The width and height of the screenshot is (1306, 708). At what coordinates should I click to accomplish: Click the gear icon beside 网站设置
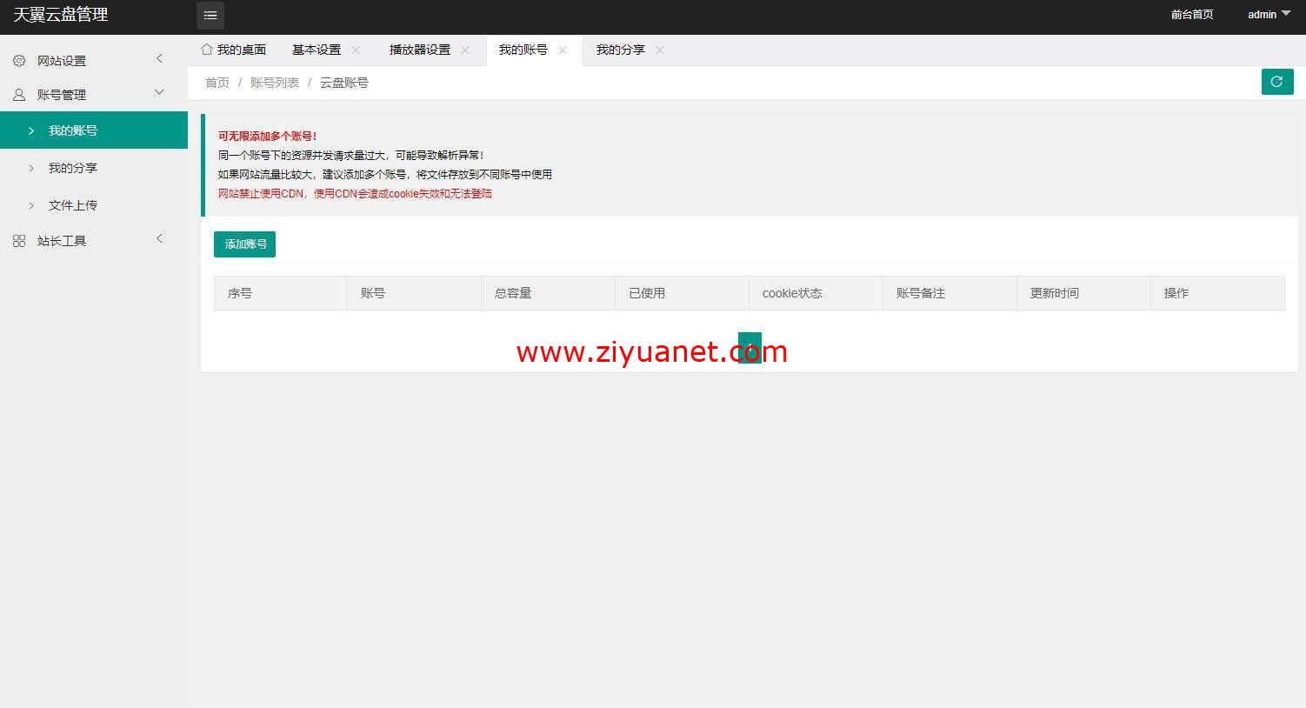19,61
